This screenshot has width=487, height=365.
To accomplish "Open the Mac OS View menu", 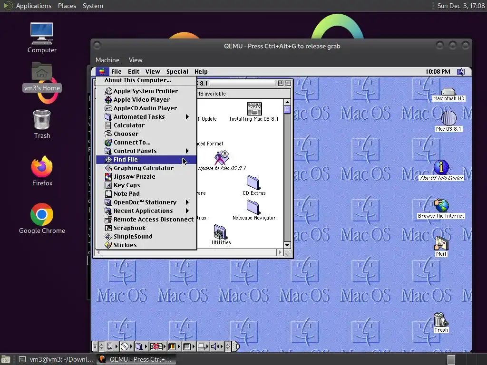I will (x=153, y=72).
